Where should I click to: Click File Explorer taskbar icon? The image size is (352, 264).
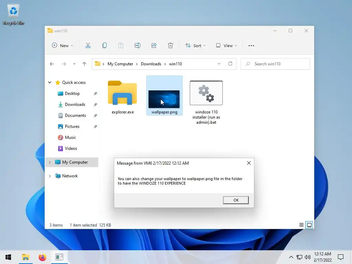coord(25,257)
